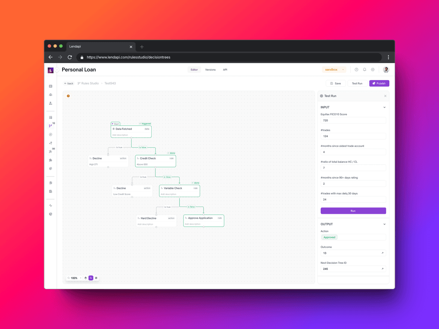Click the browser address bar URL

[129, 57]
